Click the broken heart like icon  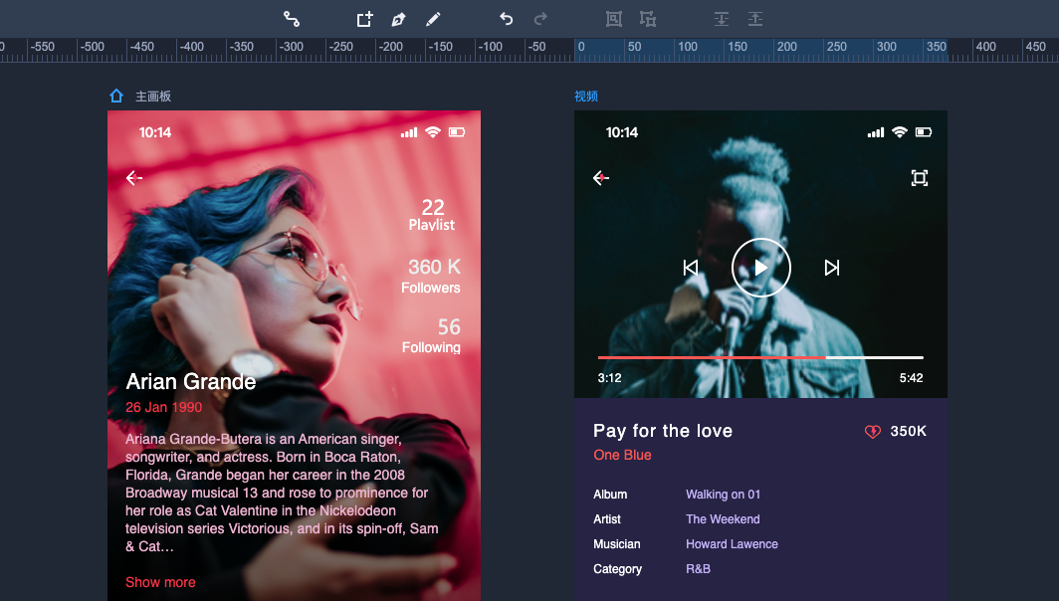(873, 432)
